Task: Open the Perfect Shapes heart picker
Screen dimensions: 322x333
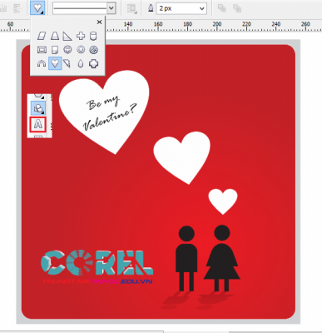Action: coord(37,8)
